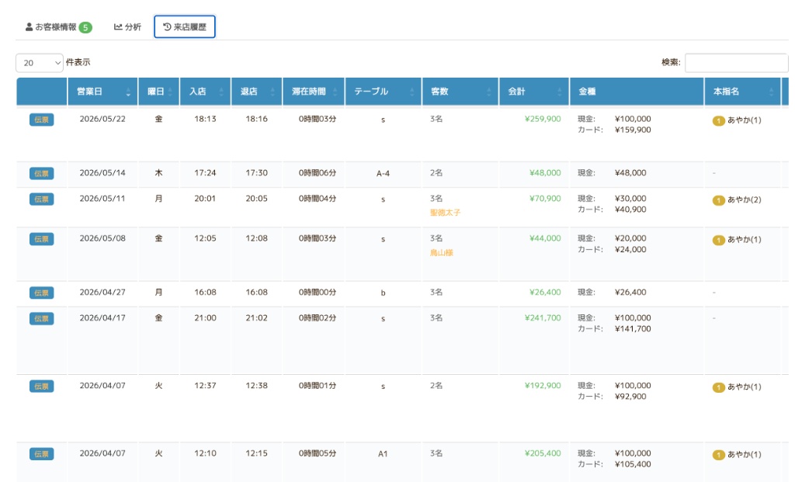The width and height of the screenshot is (795, 482).
Task: Click the total ¥26,400 in 会計 column
Action: tap(545, 293)
